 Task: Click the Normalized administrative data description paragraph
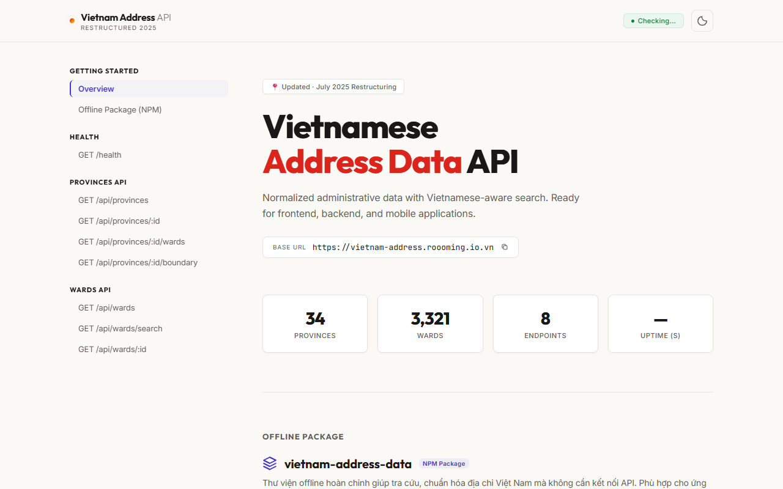point(421,206)
